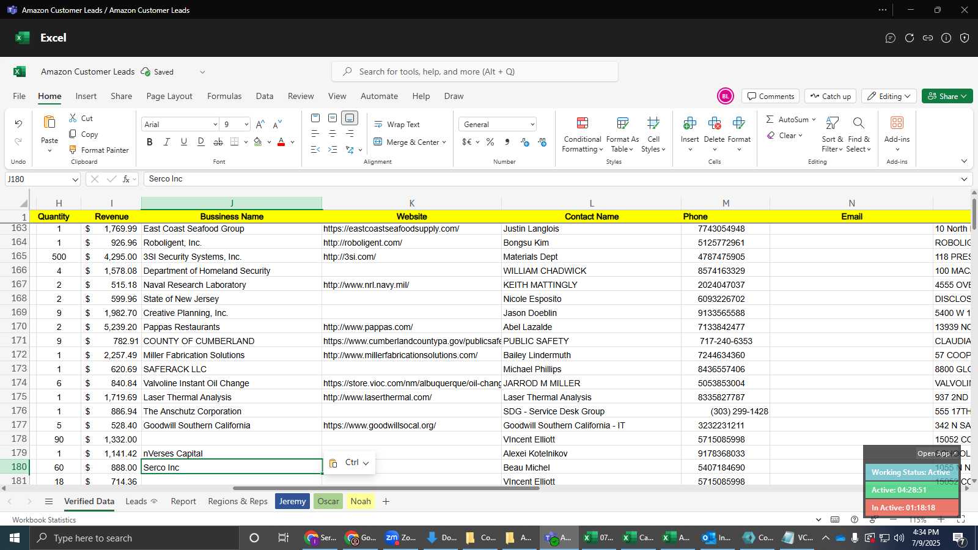Toggle Wrap Text

coord(397,124)
